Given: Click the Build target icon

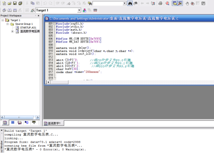Looking at the screenshot, I should (x=10, y=10).
